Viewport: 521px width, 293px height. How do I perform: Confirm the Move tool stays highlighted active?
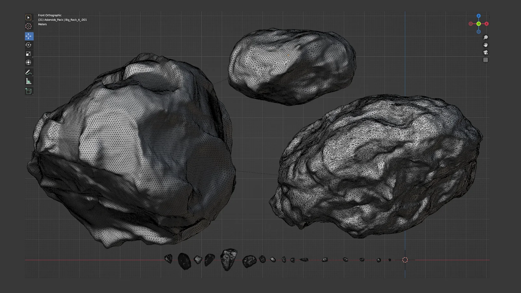pyautogui.click(x=29, y=36)
